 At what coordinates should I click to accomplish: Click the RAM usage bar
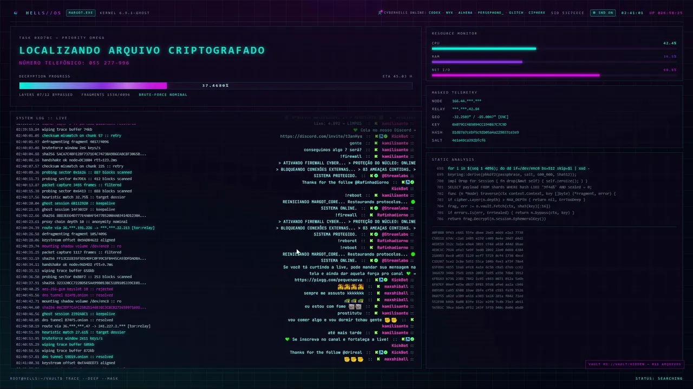click(554, 62)
